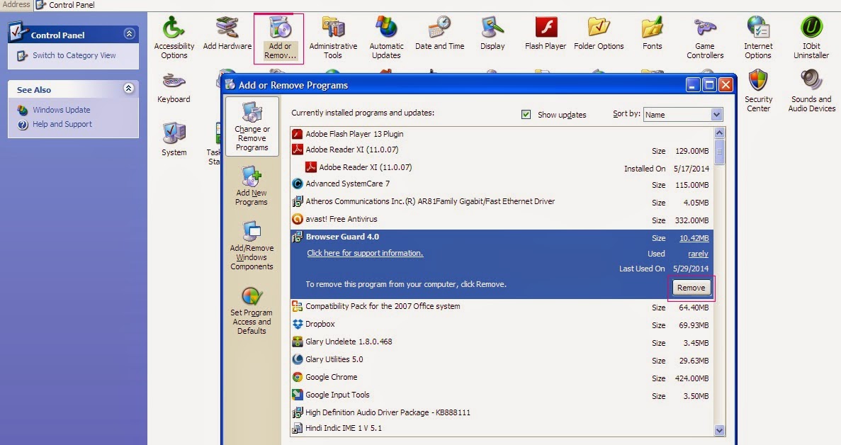
Task: Open Game Controllers icon
Action: pos(705,38)
